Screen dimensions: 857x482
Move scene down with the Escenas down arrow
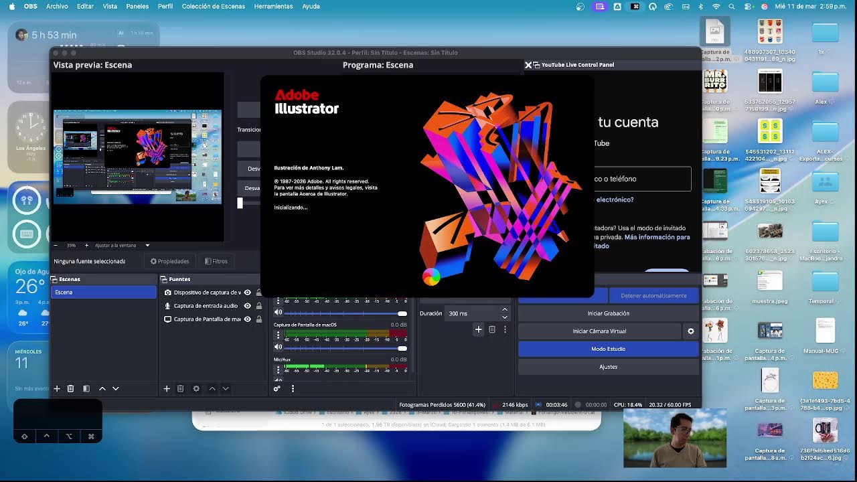(x=116, y=388)
